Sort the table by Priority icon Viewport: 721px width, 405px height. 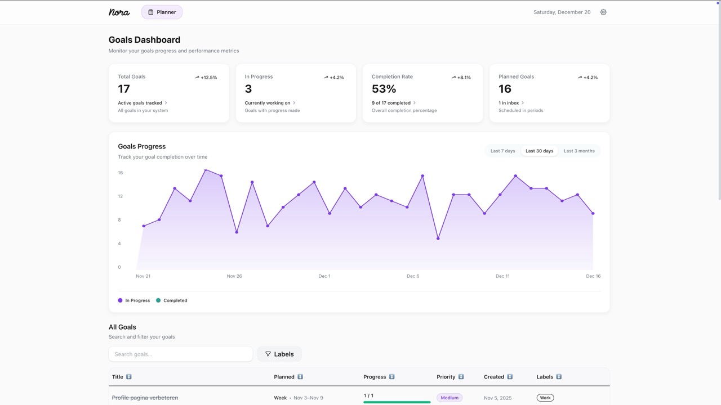[461, 377]
